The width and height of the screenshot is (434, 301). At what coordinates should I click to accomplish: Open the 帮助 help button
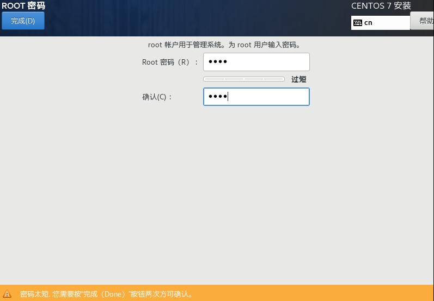tap(422, 21)
